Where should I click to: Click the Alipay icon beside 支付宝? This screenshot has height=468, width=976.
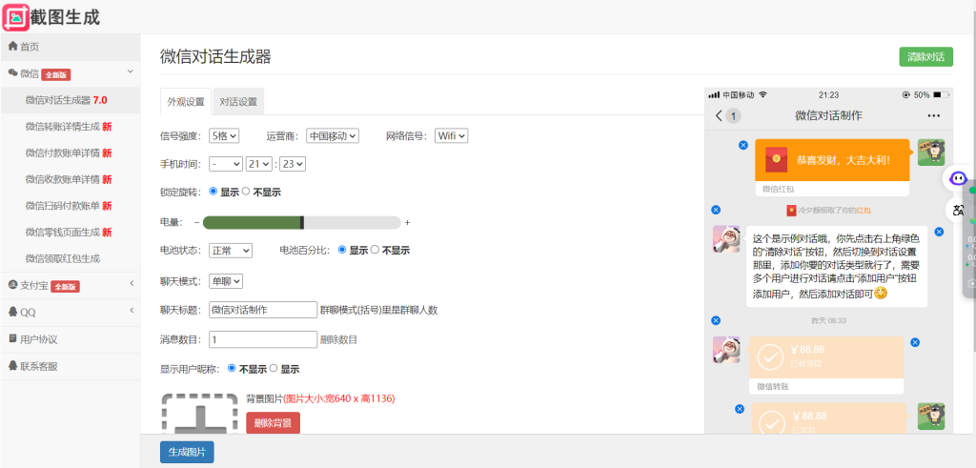(12, 285)
